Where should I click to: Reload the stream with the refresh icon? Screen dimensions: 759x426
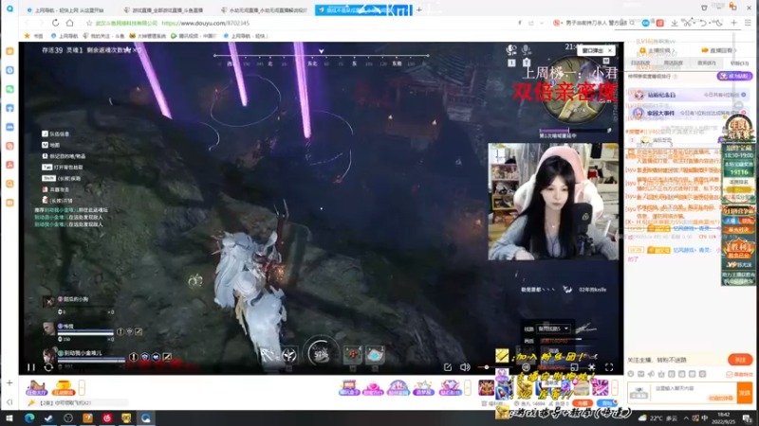click(x=48, y=367)
